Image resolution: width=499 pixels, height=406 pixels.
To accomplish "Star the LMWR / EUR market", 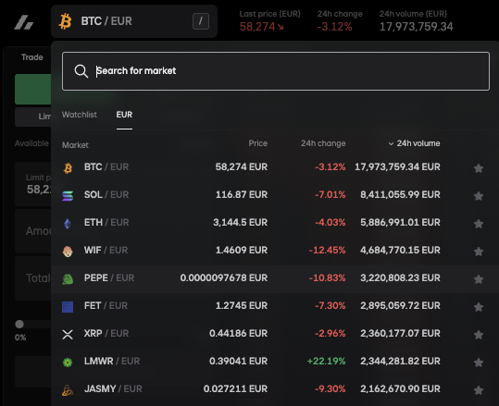I will tap(479, 363).
